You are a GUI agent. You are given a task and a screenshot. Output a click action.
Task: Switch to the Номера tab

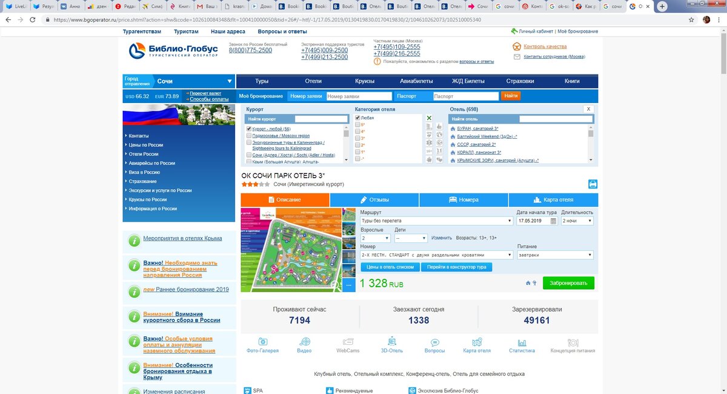[x=463, y=199]
